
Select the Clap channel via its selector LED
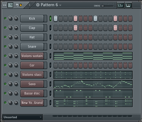point(50,28)
